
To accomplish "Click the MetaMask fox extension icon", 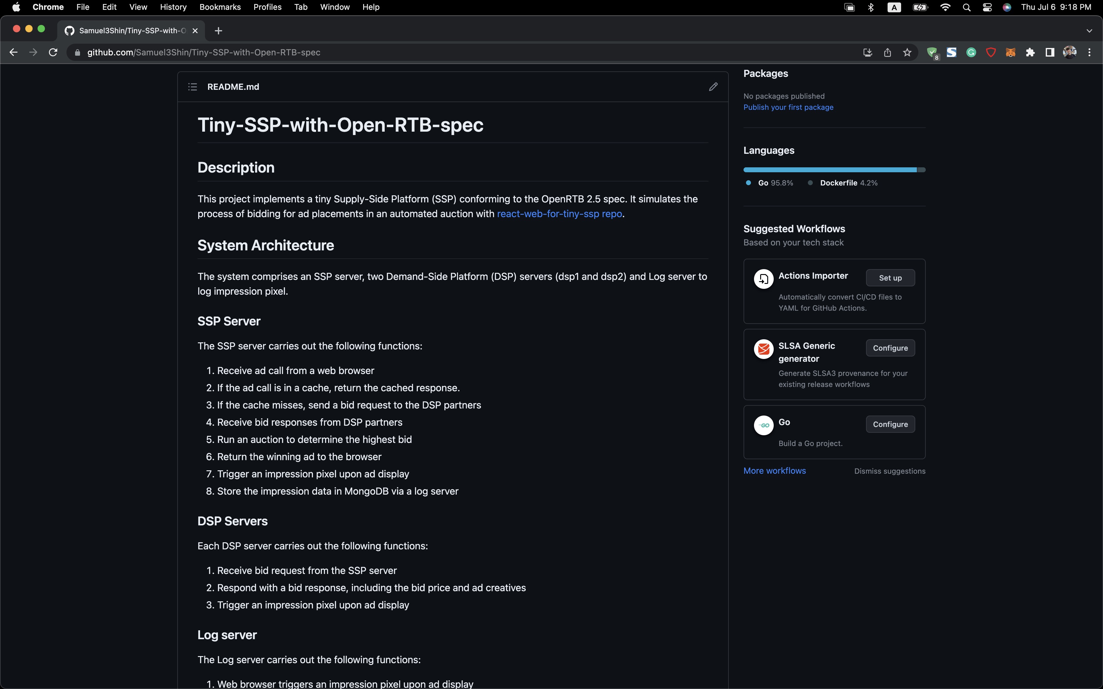I will click(x=1010, y=52).
